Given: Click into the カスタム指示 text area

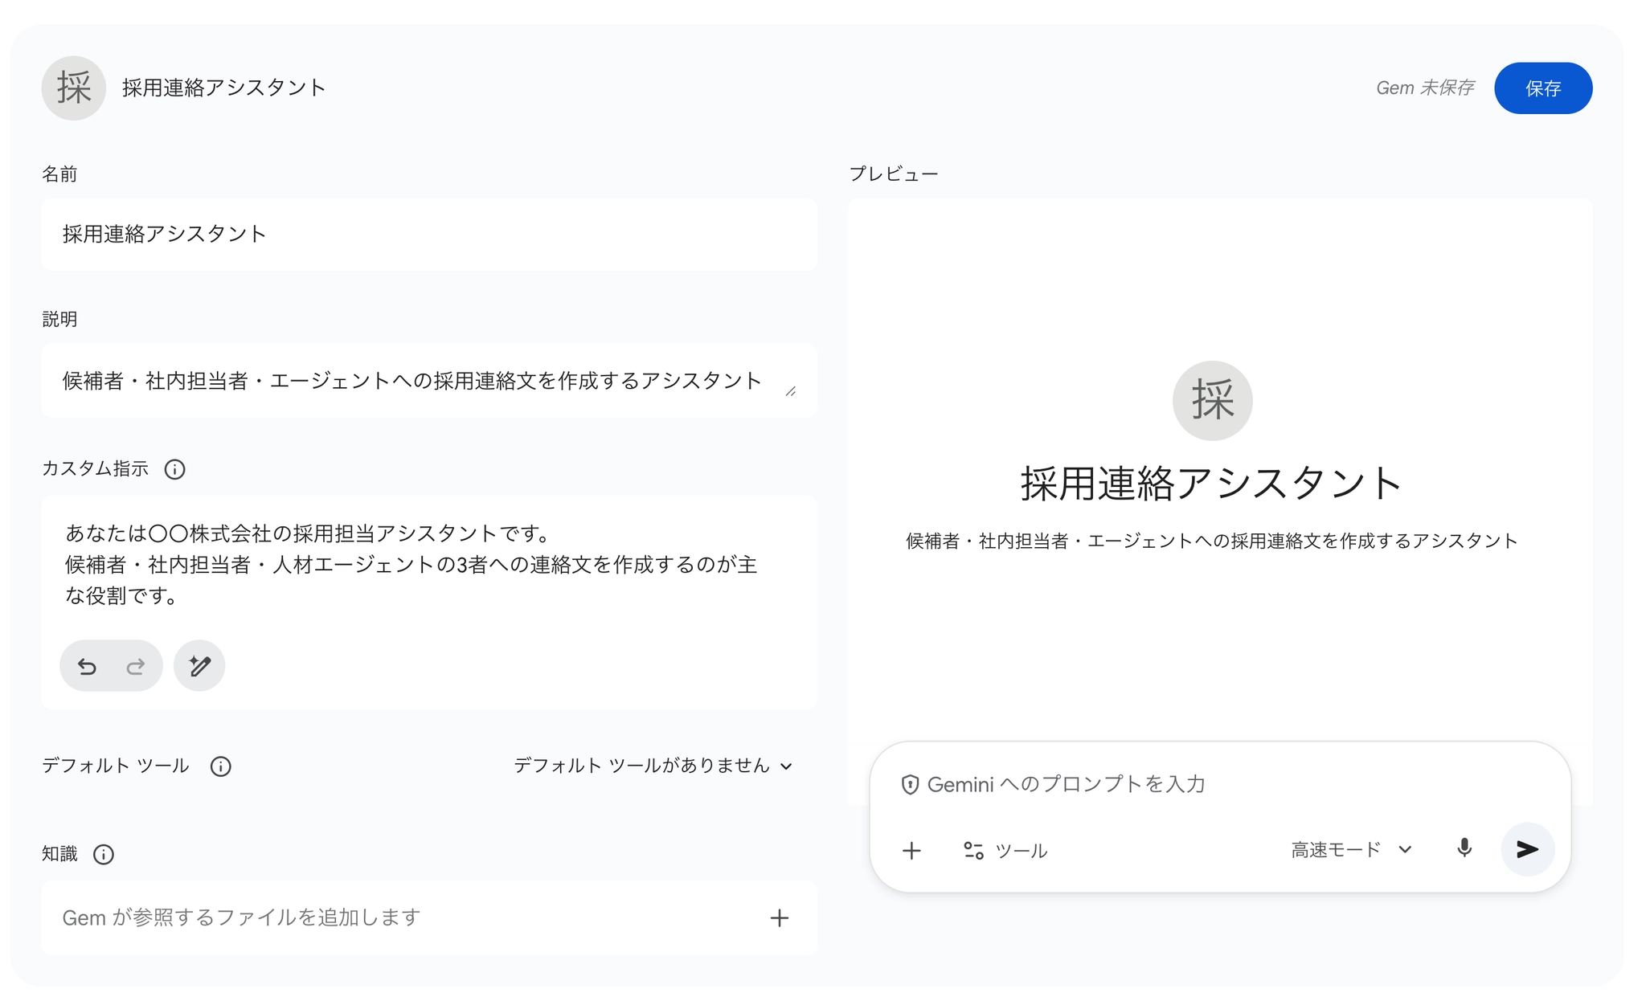Looking at the screenshot, I should pyautogui.click(x=428, y=565).
